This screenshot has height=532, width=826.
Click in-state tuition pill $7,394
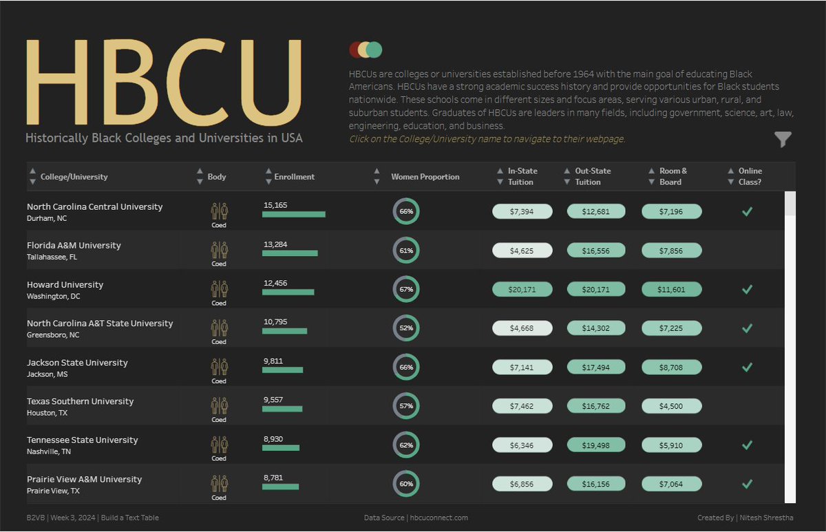[522, 211]
